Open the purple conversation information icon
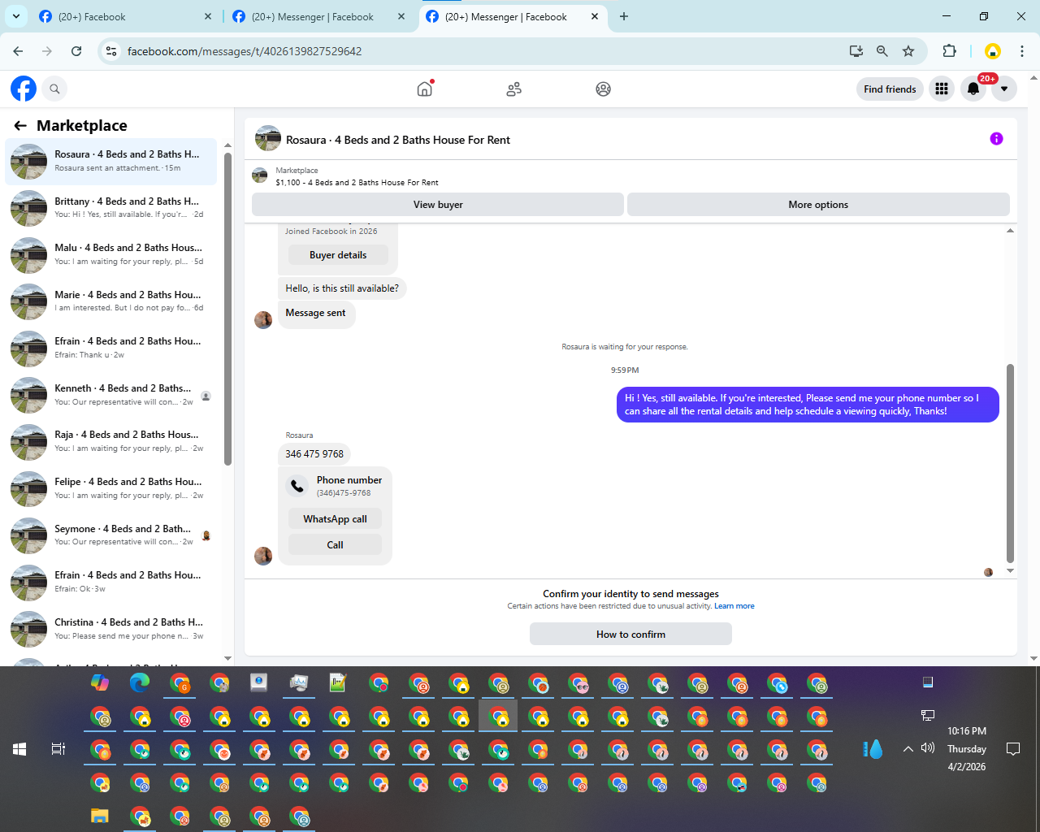The image size is (1040, 832). [996, 139]
